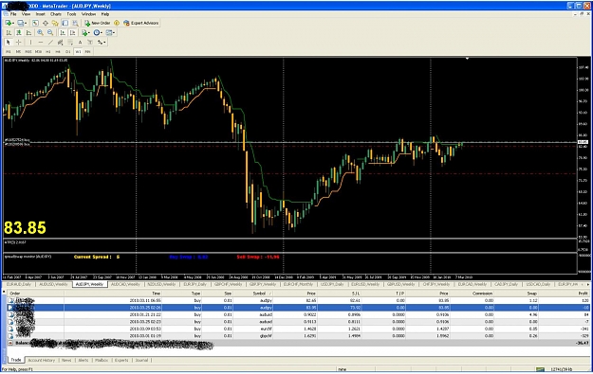Open the View menu
Screen dimensions: 593x374
[x=26, y=14]
